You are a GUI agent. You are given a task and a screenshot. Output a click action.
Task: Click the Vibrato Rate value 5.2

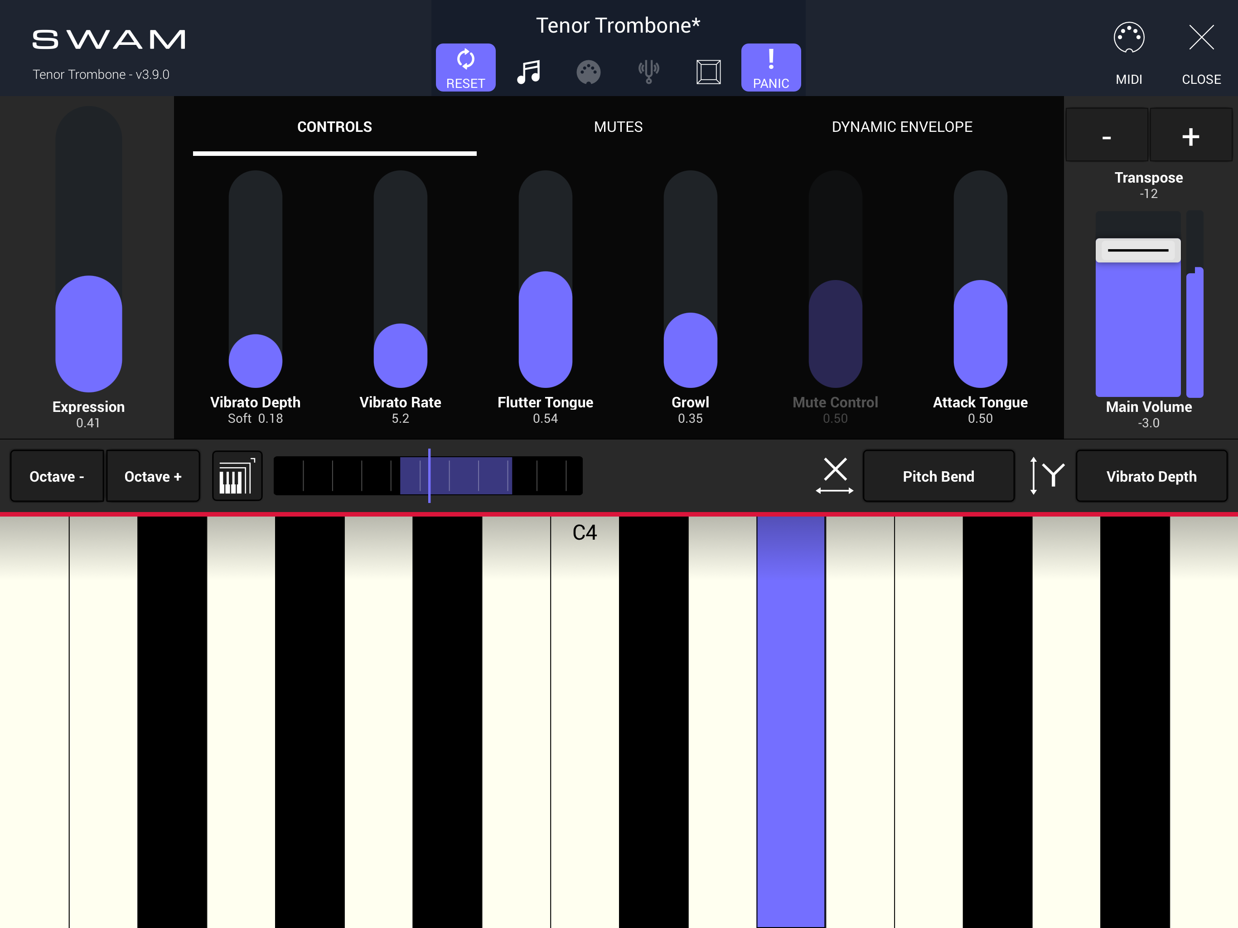click(400, 419)
